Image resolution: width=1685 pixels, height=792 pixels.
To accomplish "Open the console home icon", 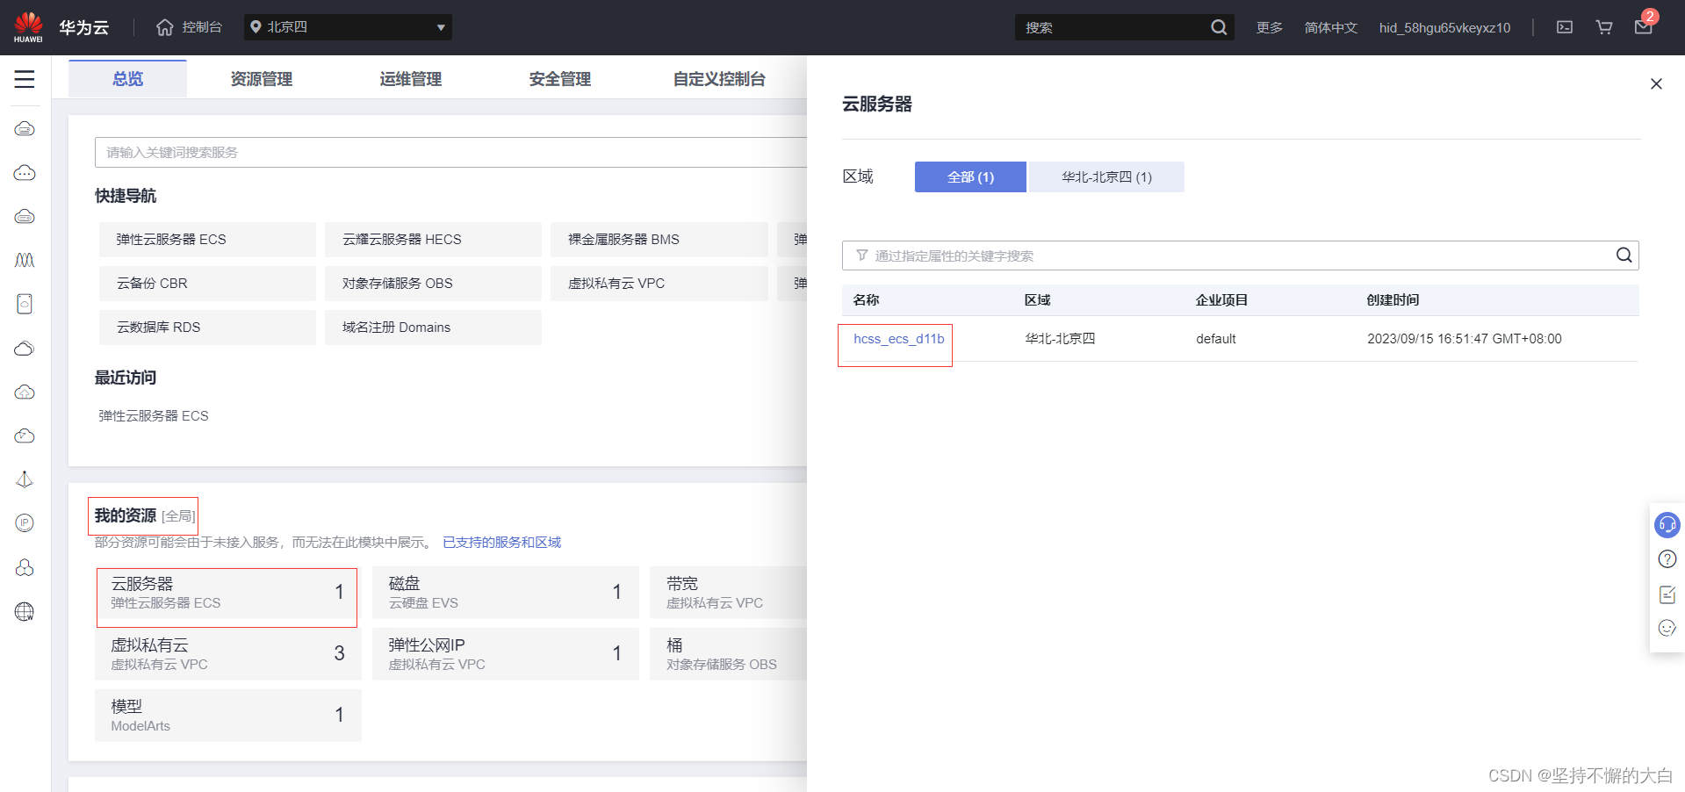I will (165, 27).
